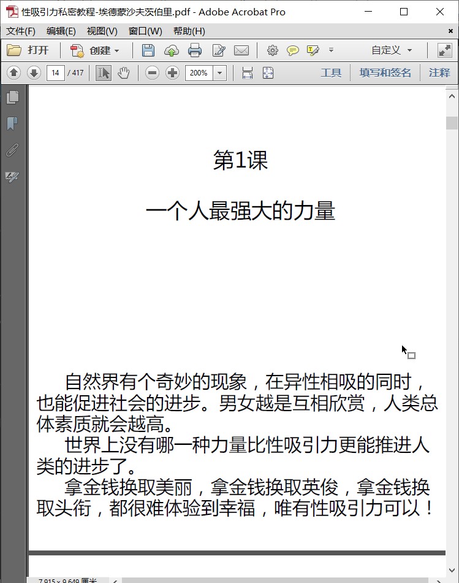Show the bookmarks panel

click(12, 124)
